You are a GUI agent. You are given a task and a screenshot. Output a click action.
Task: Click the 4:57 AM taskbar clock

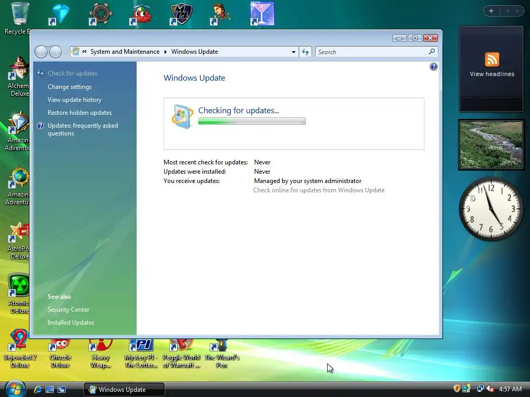click(x=510, y=389)
